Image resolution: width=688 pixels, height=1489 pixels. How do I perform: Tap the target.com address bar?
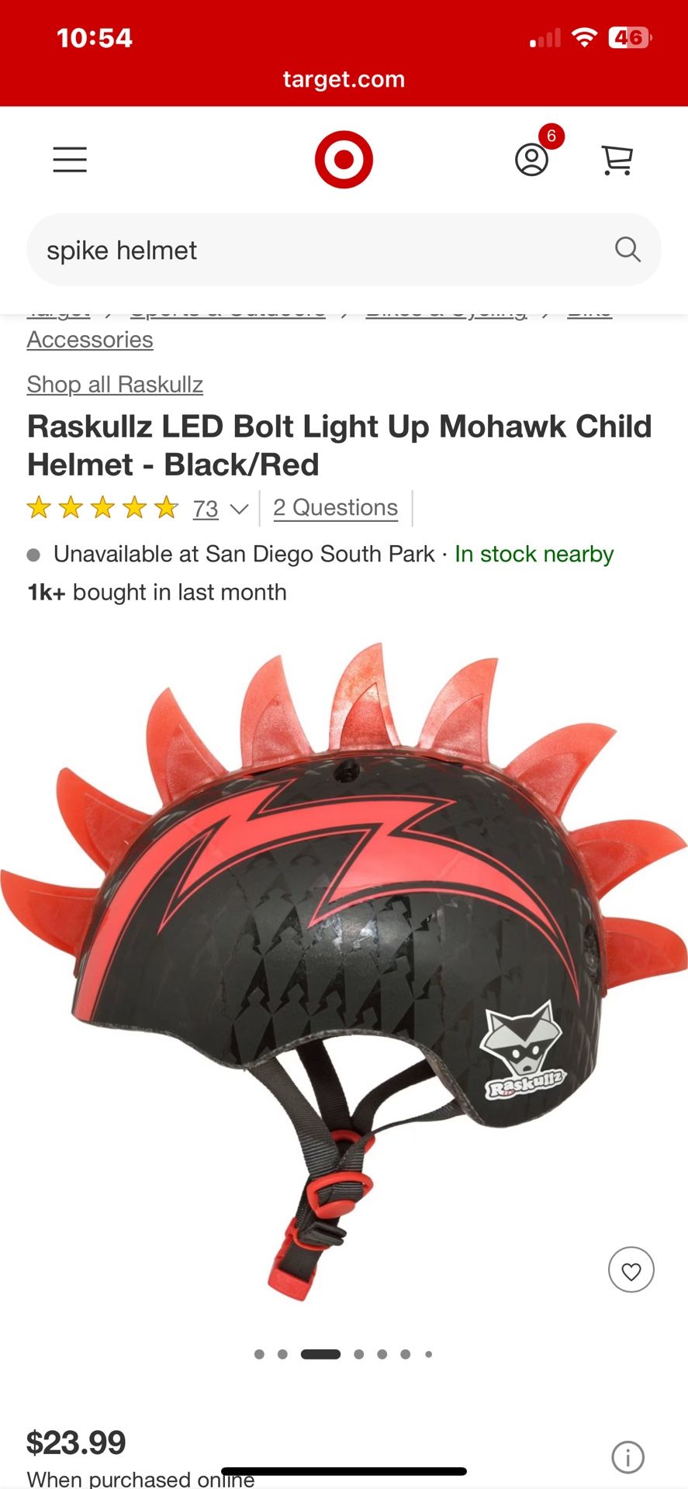coord(344,79)
